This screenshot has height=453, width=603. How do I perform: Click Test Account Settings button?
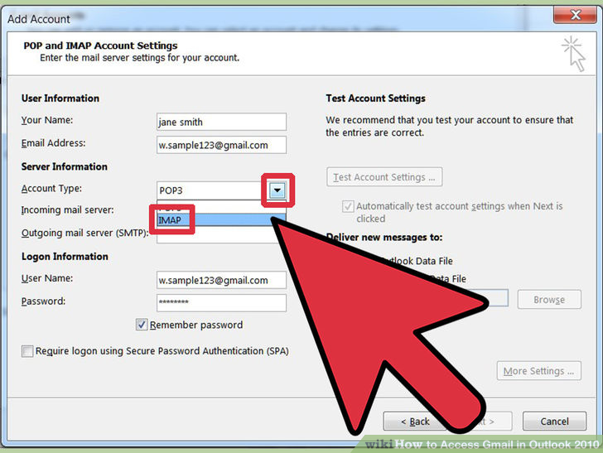coord(384,177)
